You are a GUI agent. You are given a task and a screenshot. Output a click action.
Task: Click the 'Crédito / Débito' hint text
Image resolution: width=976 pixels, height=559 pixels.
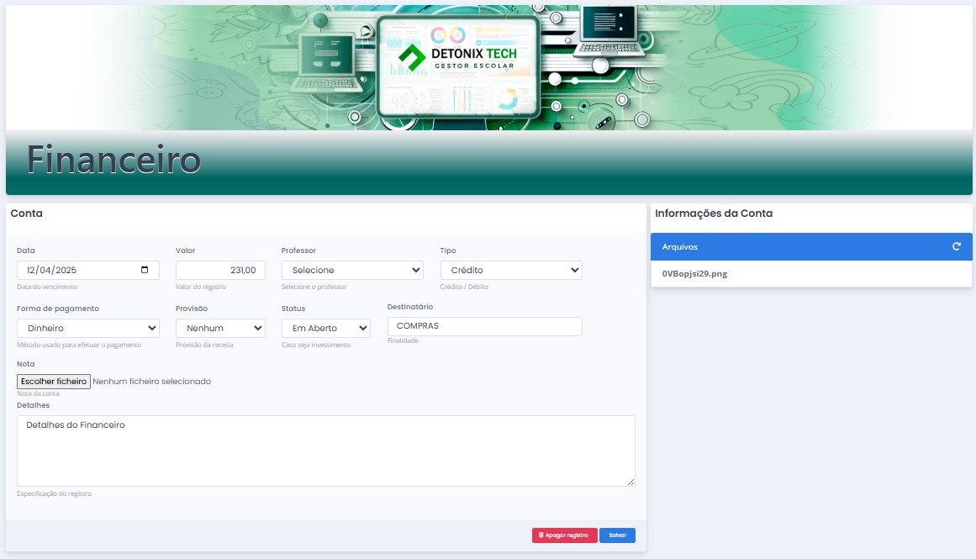[464, 287]
